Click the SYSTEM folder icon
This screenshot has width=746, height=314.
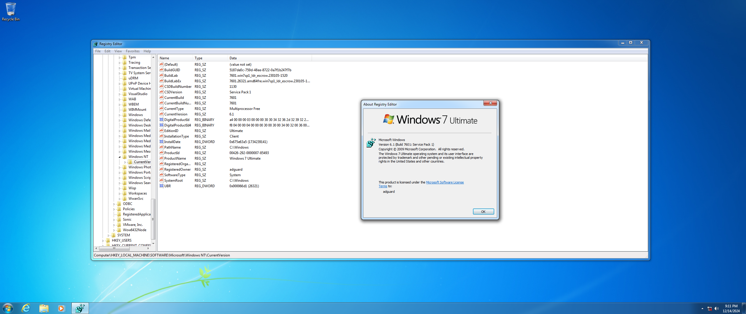(114, 235)
